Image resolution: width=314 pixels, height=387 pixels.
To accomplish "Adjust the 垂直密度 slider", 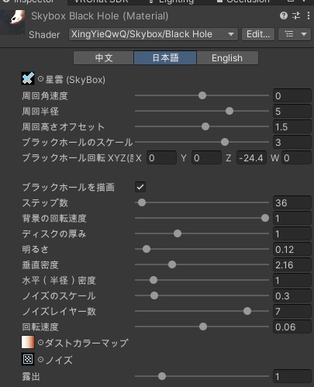I will tap(202, 264).
